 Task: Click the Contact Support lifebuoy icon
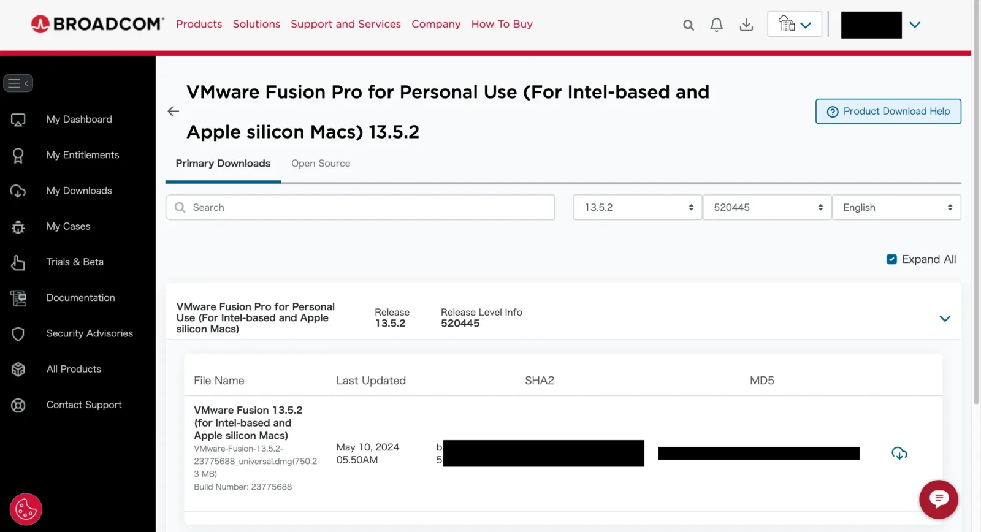18,405
